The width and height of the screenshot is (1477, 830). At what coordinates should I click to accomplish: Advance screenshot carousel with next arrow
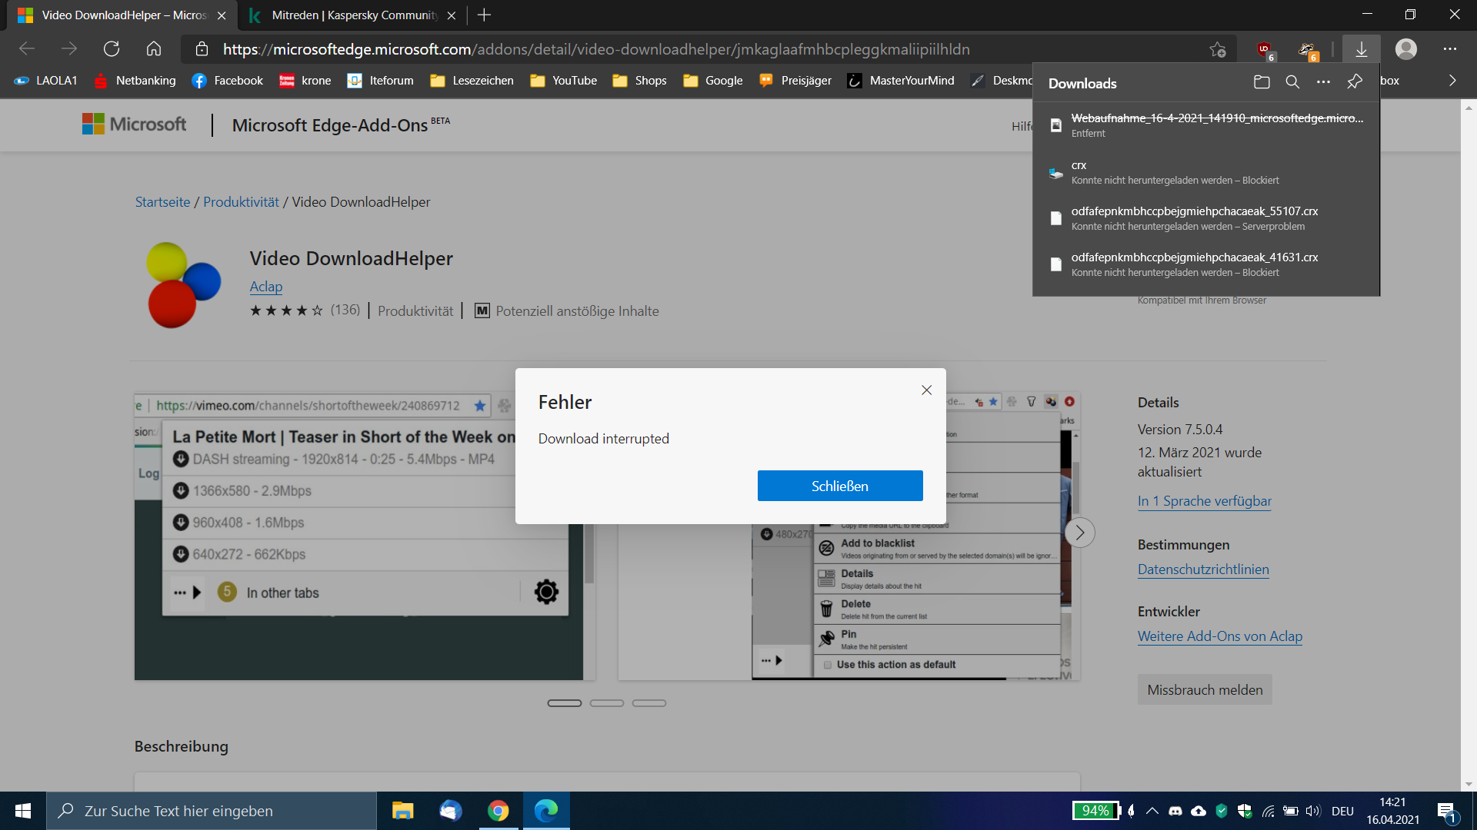[1079, 533]
